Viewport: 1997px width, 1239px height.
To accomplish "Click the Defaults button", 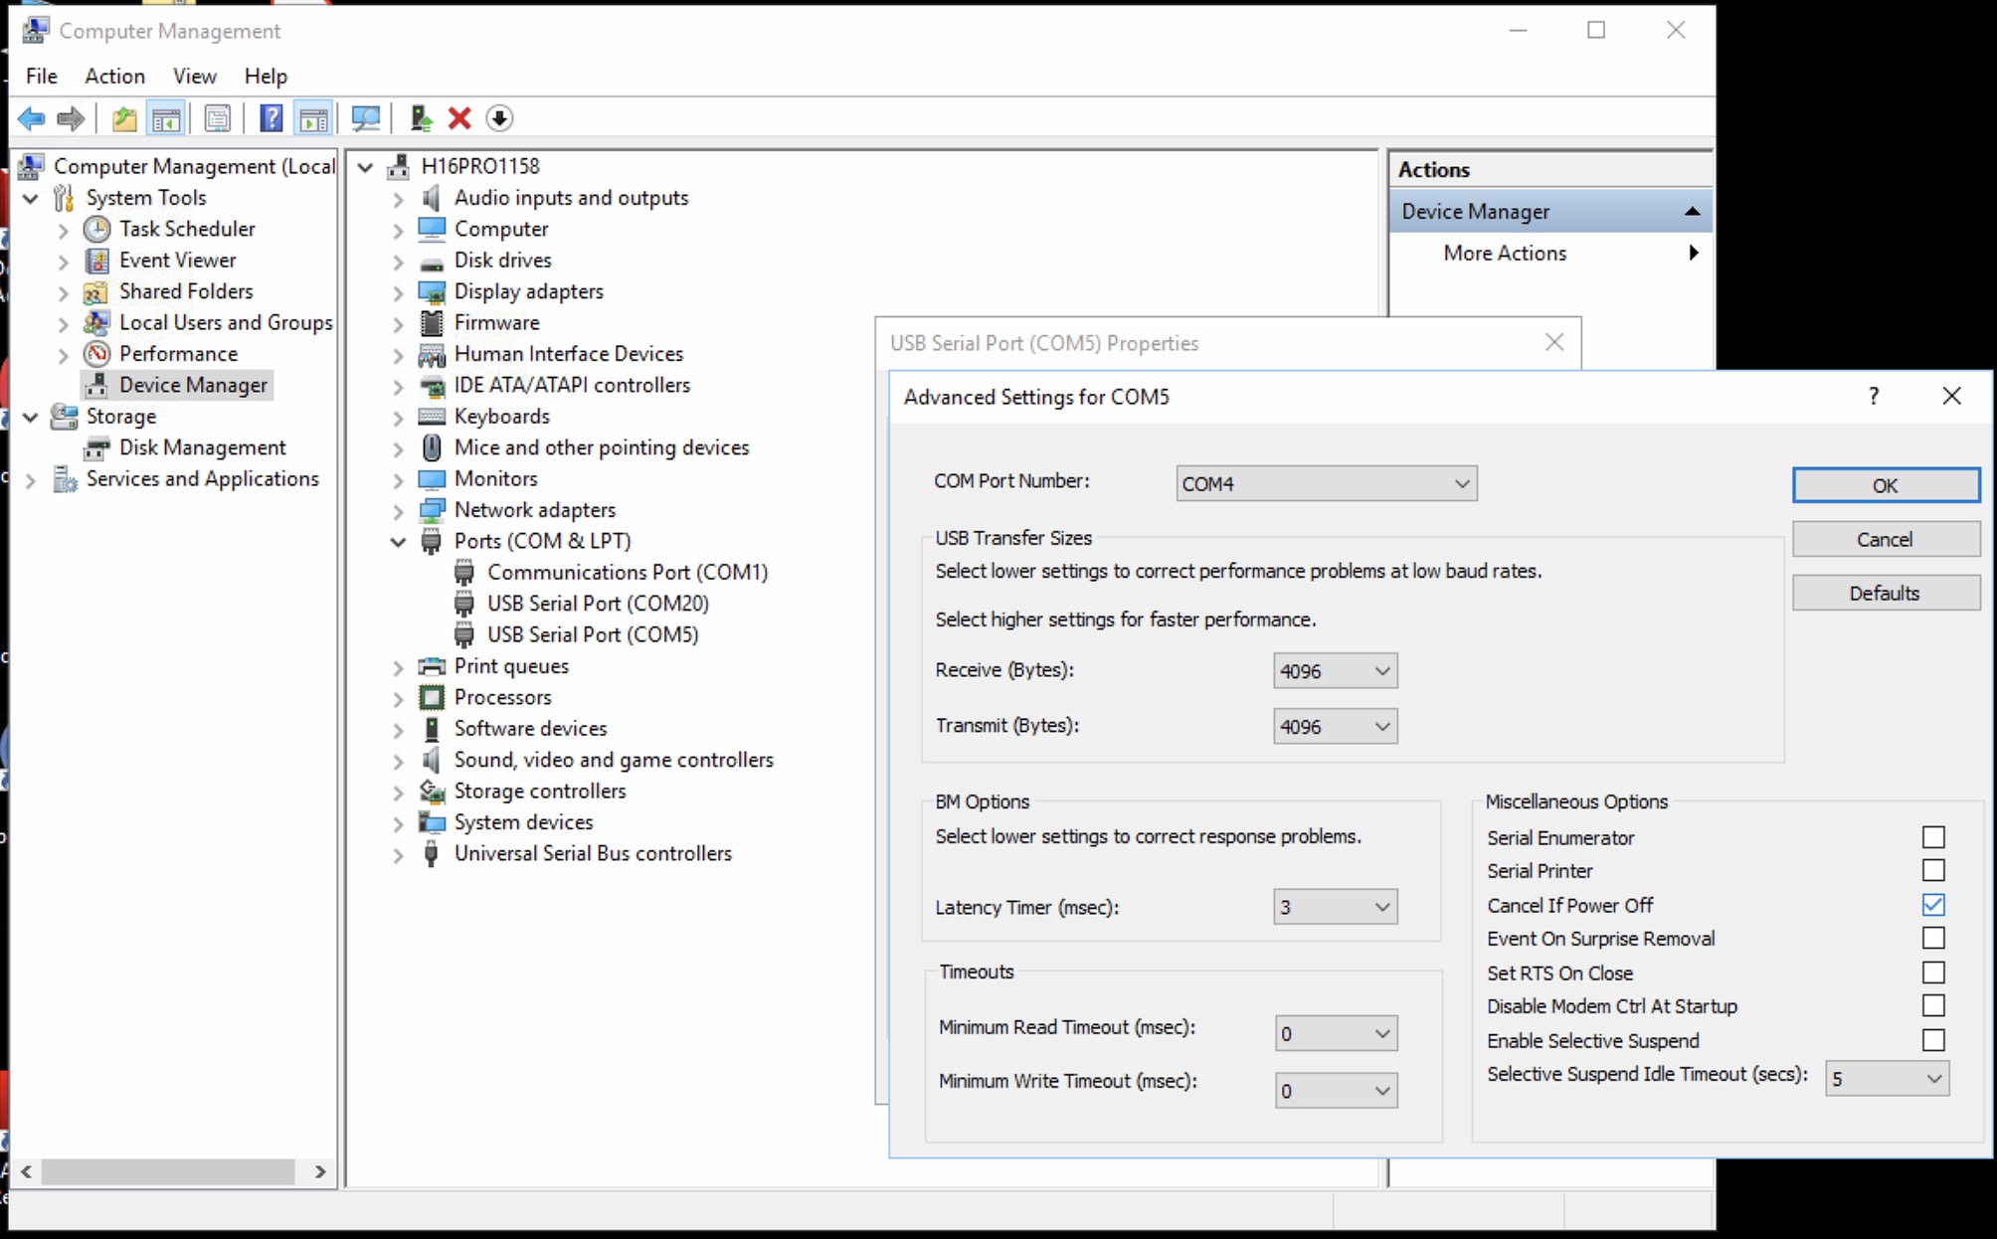I will coord(1886,593).
